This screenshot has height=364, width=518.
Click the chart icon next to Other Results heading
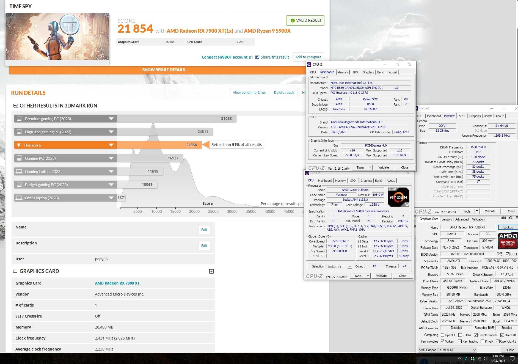click(x=16, y=106)
